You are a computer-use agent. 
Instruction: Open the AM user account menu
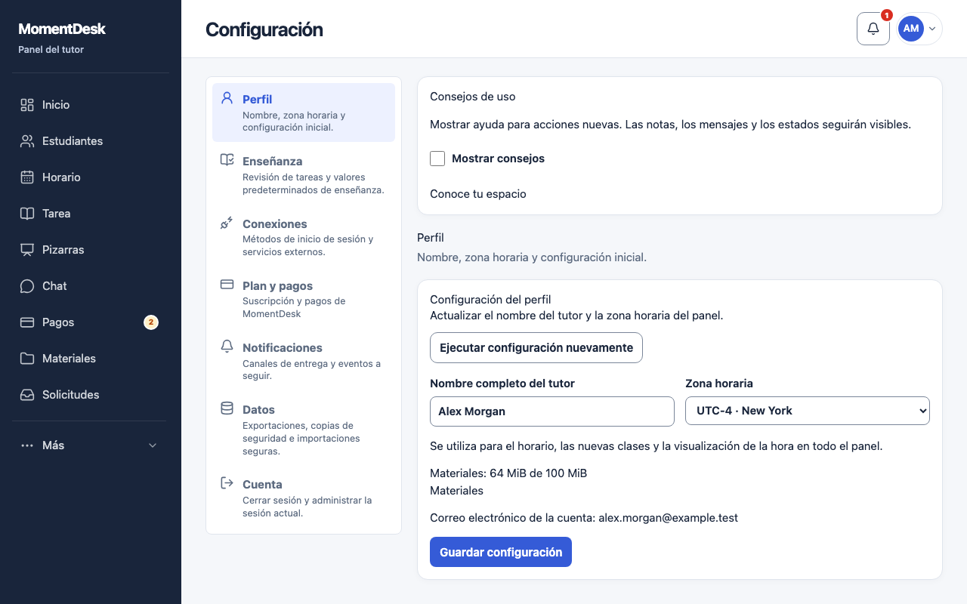coord(919,29)
